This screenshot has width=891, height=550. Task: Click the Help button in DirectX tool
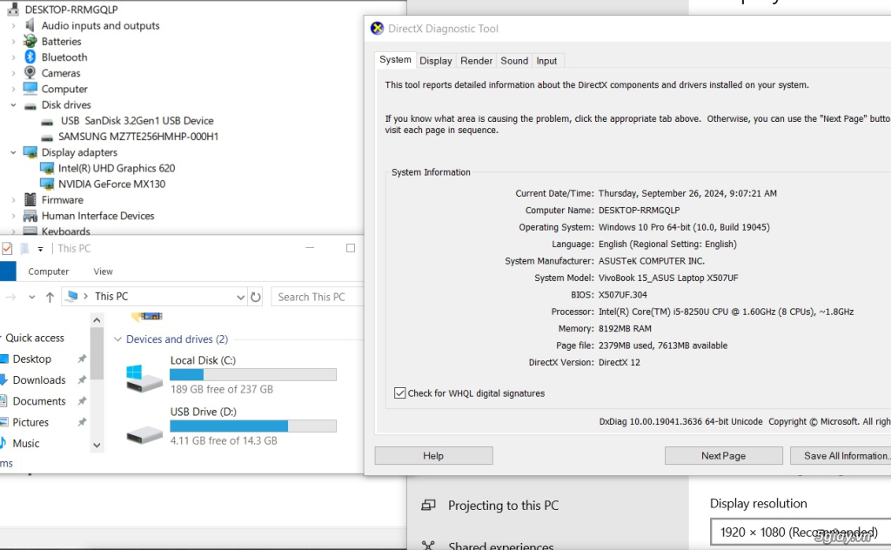[433, 456]
